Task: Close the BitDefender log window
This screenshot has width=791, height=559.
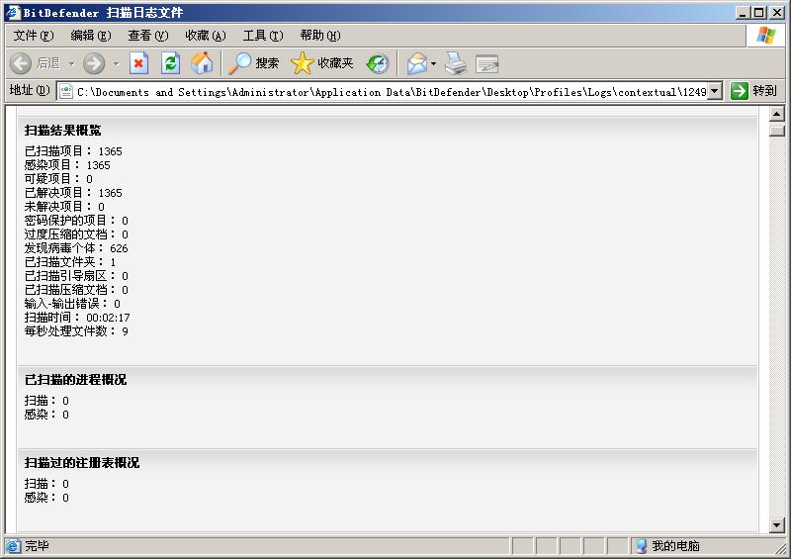Action: point(777,13)
